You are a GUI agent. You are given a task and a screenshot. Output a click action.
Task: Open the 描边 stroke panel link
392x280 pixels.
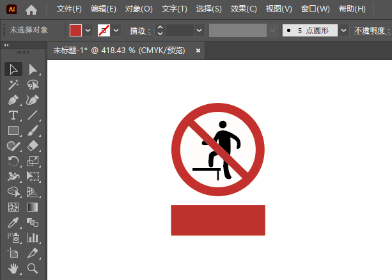pos(140,31)
